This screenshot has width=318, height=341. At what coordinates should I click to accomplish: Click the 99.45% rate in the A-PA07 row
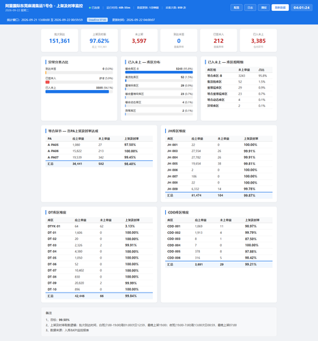[130, 158]
